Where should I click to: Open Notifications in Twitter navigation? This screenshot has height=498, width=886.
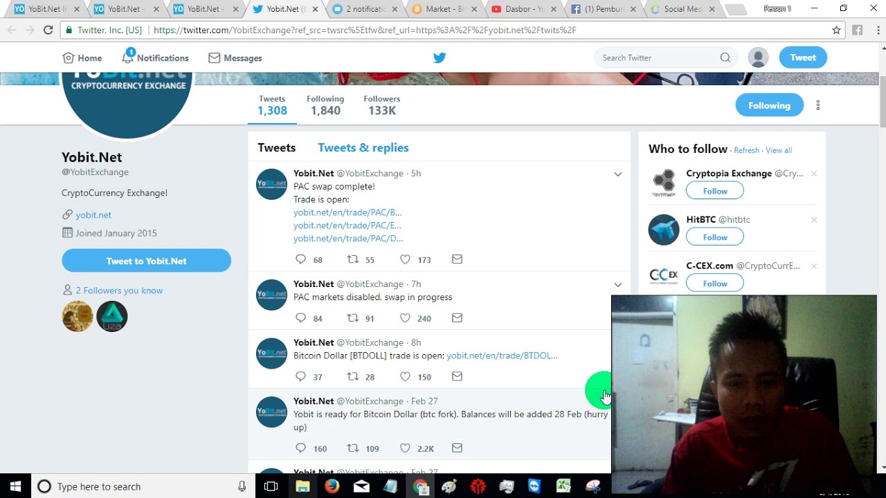155,57
